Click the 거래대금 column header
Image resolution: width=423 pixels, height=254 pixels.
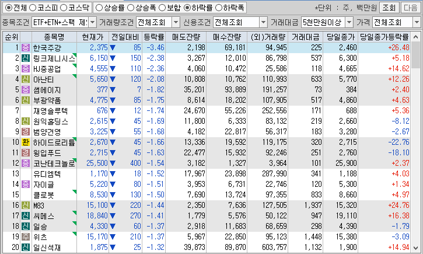305,37
